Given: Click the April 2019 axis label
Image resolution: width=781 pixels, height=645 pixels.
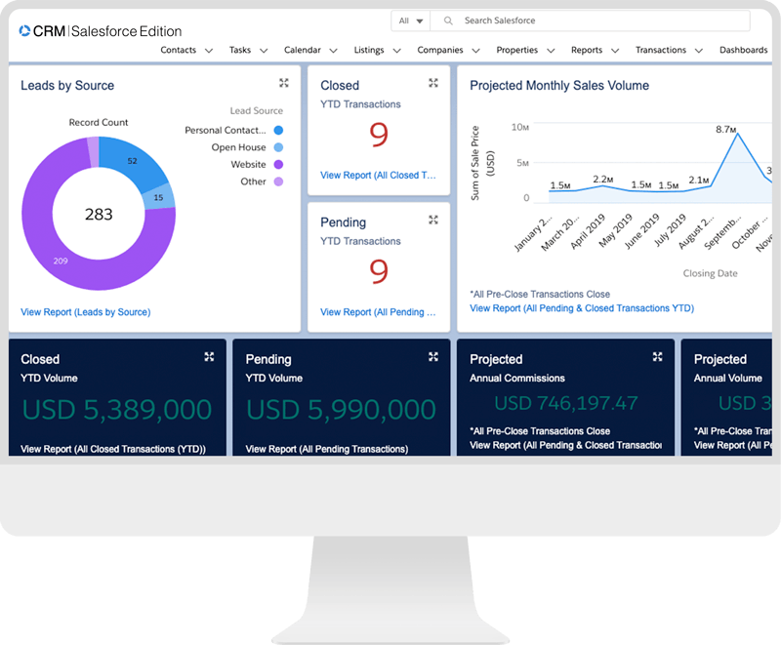Looking at the screenshot, I should coord(588,231).
